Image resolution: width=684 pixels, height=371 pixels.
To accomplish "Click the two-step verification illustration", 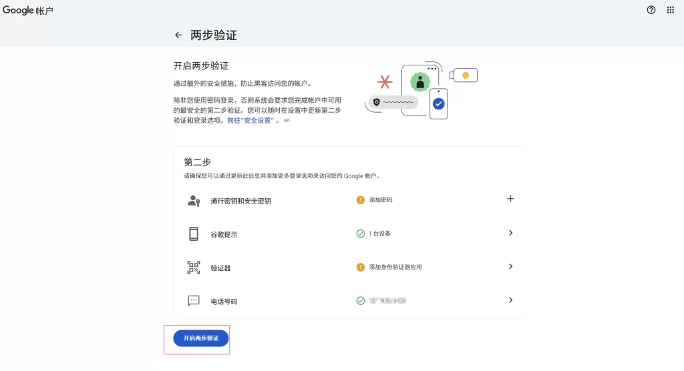I will (421, 90).
